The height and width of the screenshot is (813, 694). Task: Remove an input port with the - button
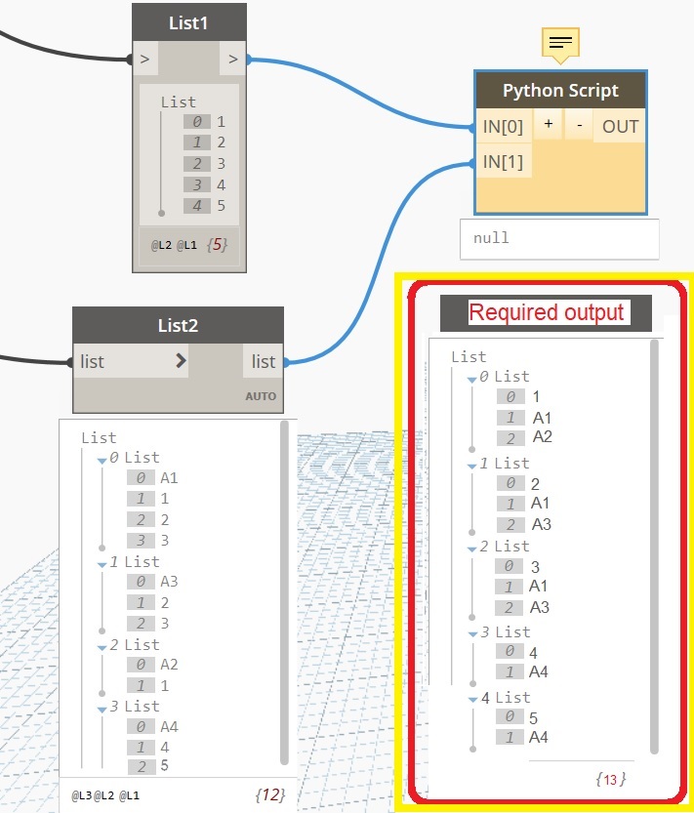coord(580,125)
